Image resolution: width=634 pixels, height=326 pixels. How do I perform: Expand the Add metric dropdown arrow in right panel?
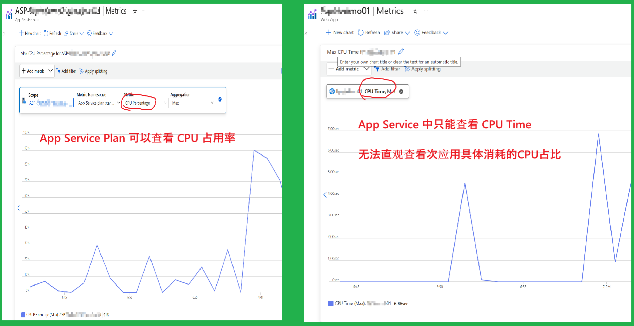click(366, 69)
